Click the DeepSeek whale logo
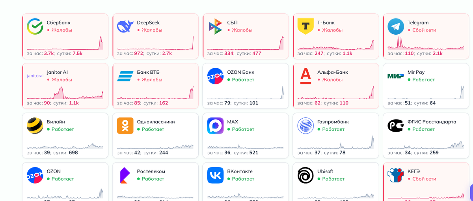The width and height of the screenshot is (473, 201). (125, 26)
